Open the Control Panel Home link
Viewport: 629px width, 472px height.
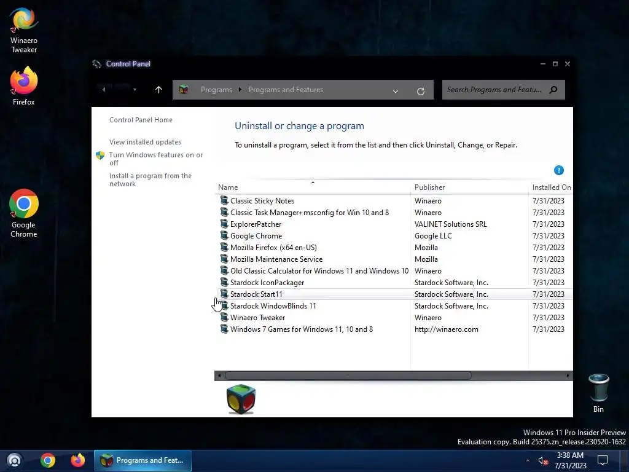(141, 120)
